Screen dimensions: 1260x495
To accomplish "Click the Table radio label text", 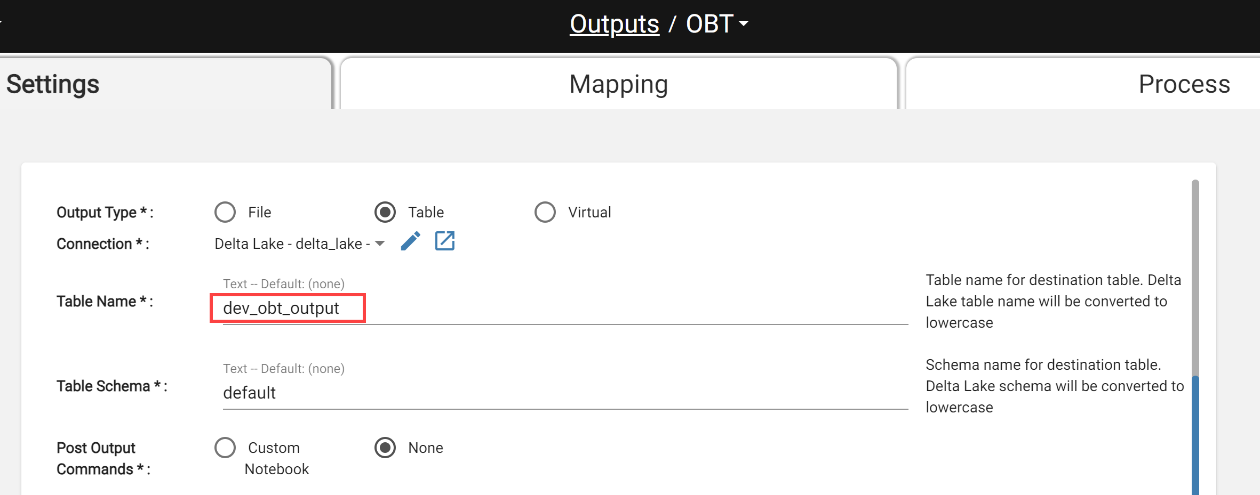I will click(x=426, y=212).
